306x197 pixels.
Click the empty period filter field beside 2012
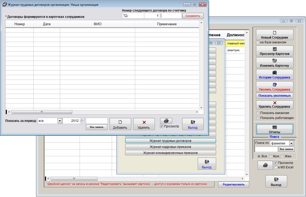coord(96,121)
